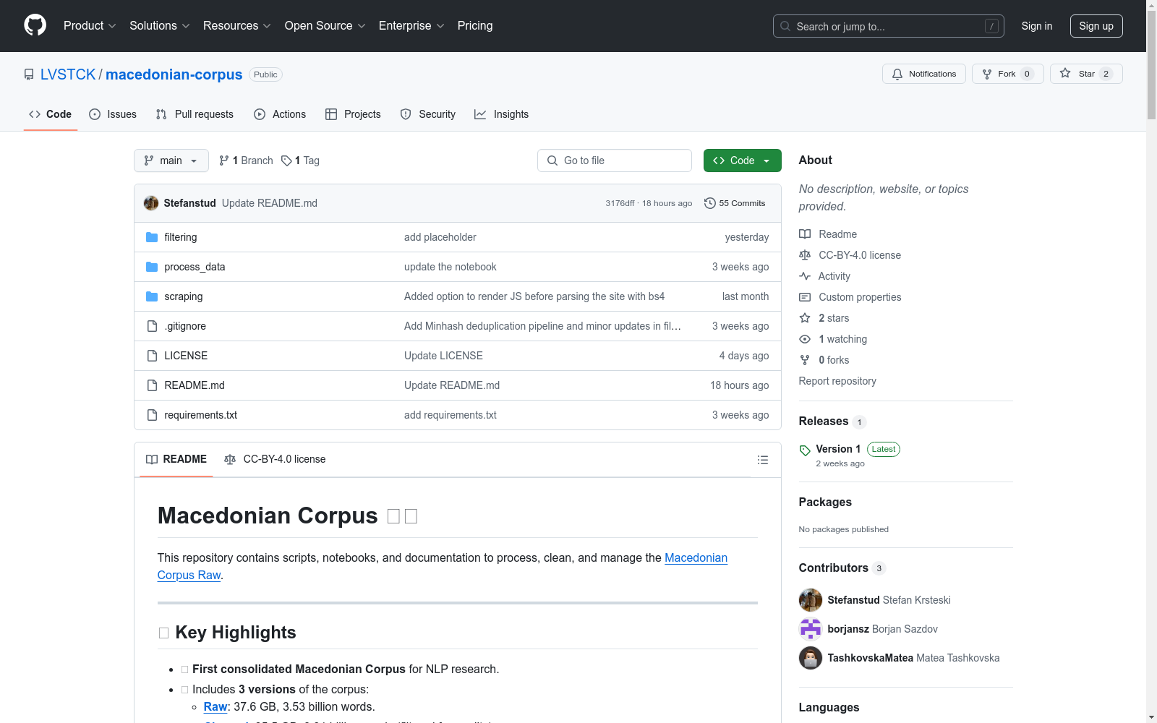The height and width of the screenshot is (723, 1157).
Task: Open the filtering folder
Action: pyautogui.click(x=181, y=237)
